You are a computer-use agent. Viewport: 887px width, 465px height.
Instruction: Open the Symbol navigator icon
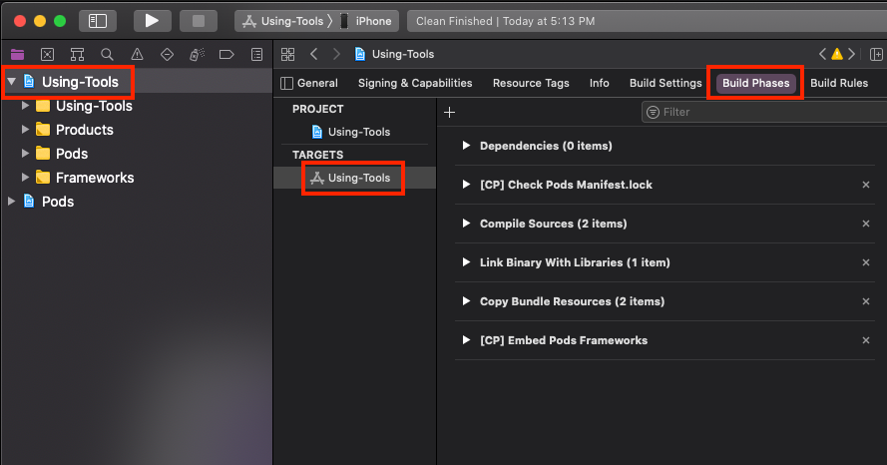coord(77,54)
